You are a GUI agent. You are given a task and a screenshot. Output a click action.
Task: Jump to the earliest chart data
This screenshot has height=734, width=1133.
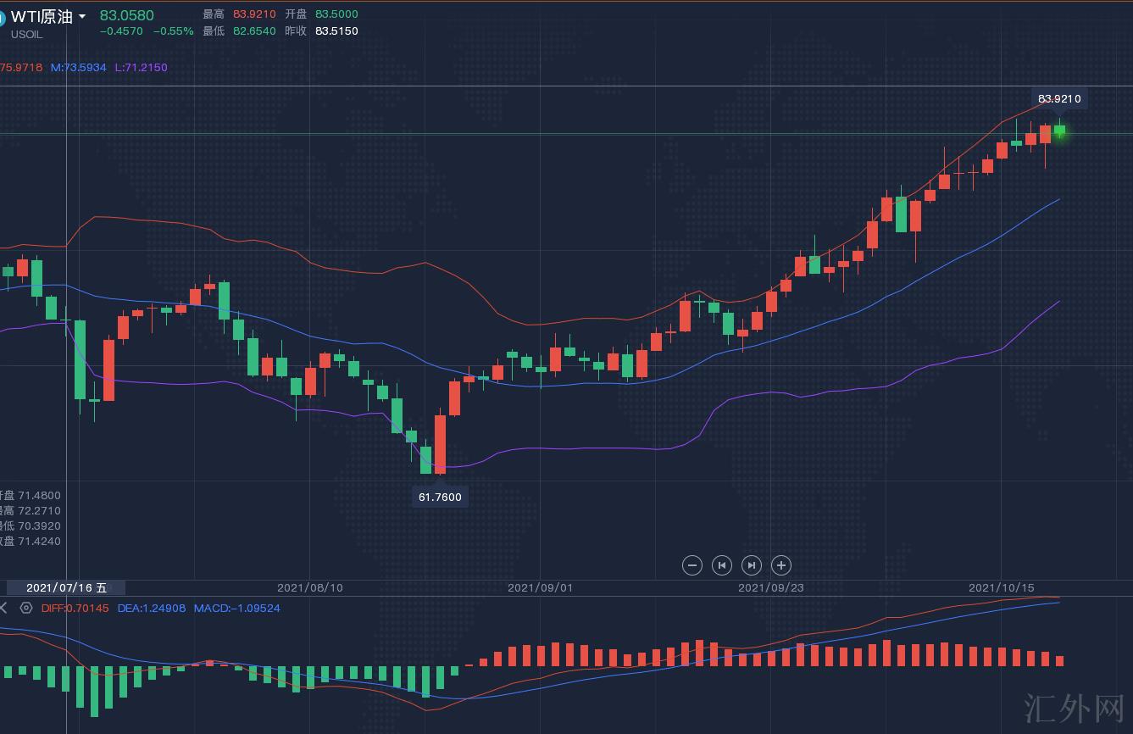click(722, 565)
